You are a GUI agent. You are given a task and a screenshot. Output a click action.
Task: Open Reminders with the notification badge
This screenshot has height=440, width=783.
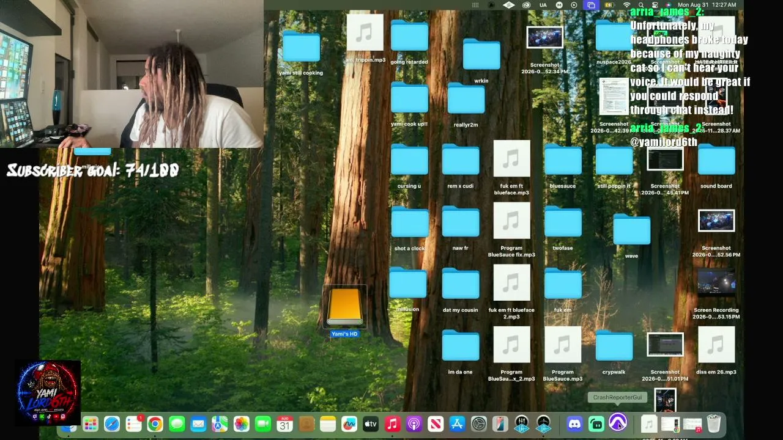coord(133,424)
